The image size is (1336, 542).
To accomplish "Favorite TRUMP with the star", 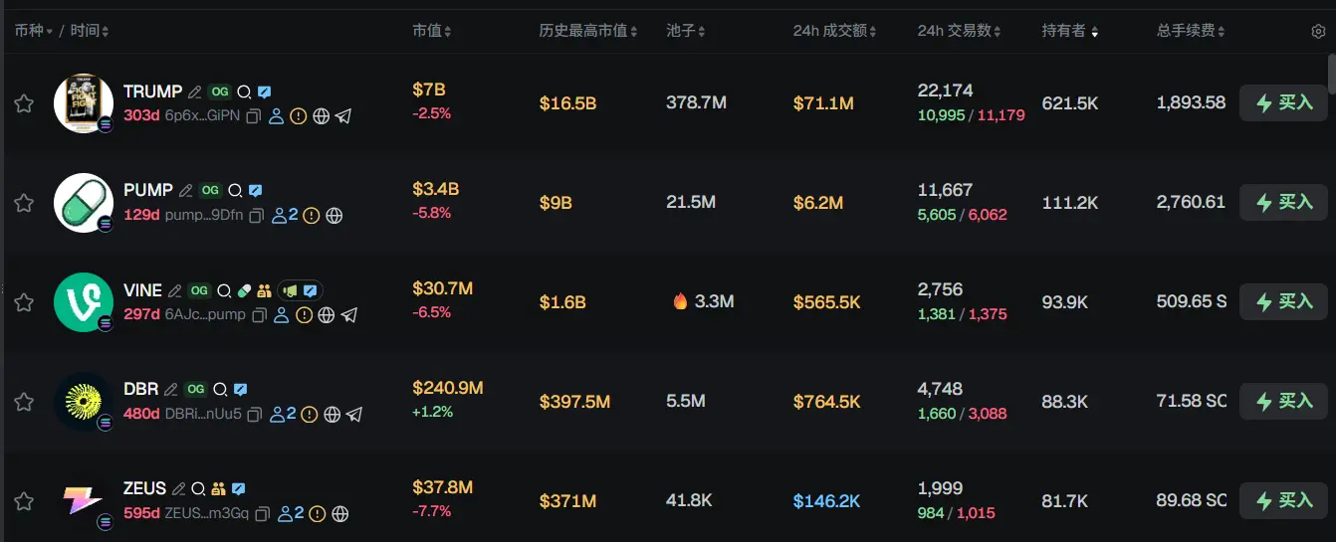I will click(24, 103).
